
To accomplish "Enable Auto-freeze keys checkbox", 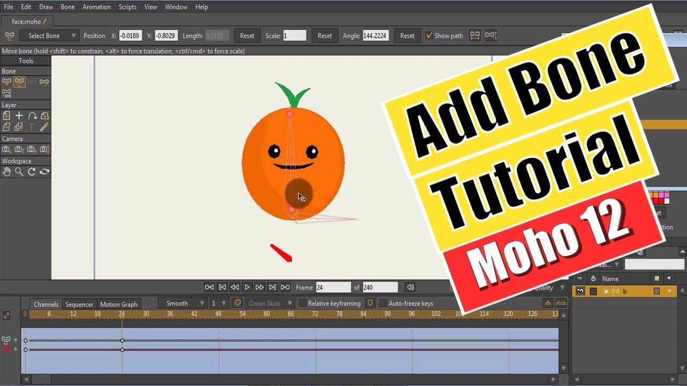I will [383, 303].
